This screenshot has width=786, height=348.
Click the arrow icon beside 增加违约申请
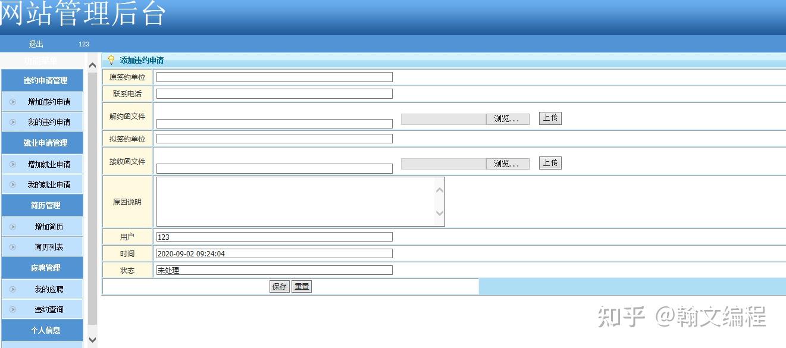pyautogui.click(x=13, y=102)
